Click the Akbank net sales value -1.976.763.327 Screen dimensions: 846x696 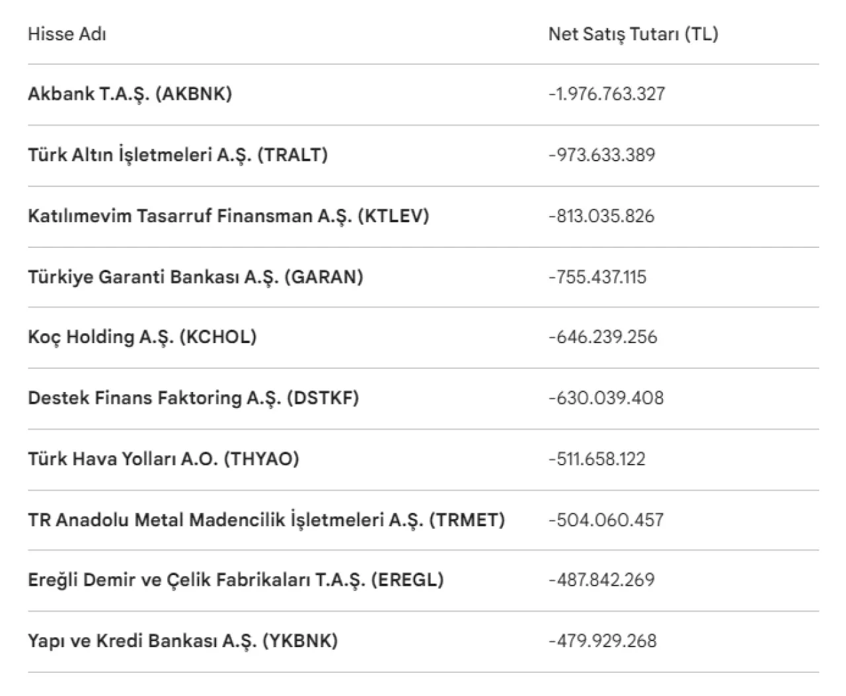606,94
